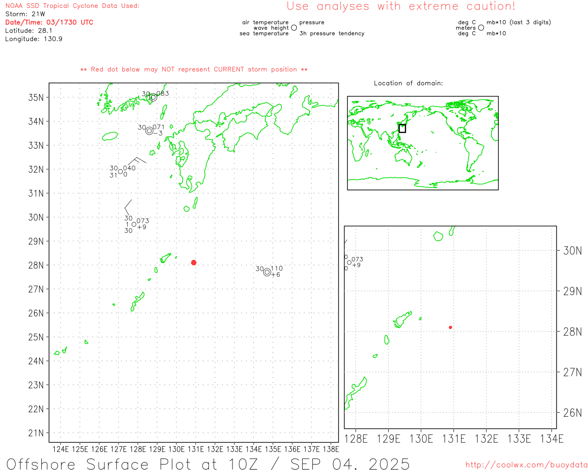Select the station circle labeled 040 near 32N

coord(120,172)
